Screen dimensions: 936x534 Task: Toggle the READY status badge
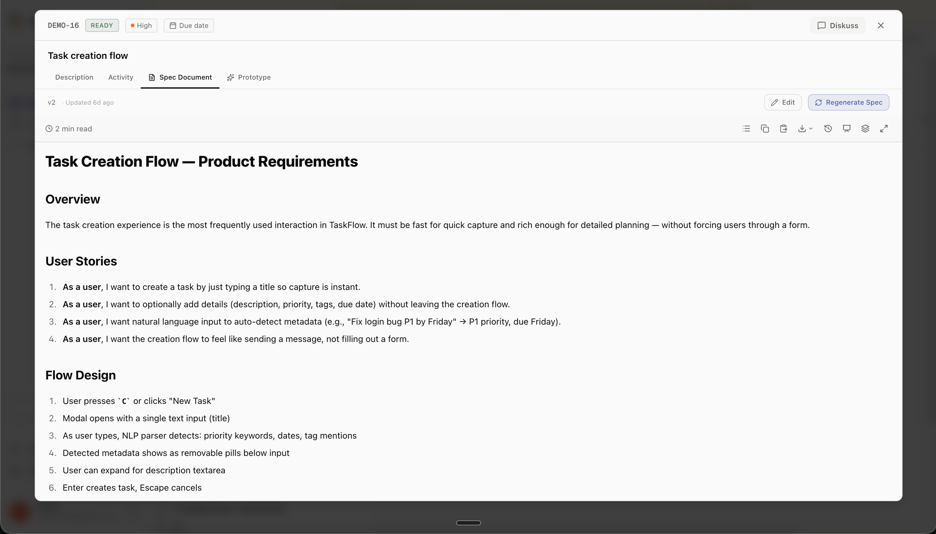[102, 25]
